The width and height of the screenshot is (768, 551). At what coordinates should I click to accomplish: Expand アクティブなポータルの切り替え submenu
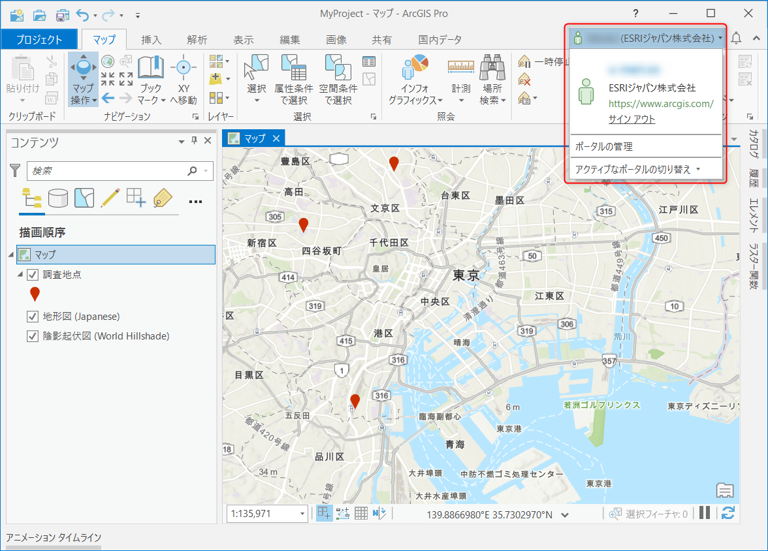[x=645, y=170]
